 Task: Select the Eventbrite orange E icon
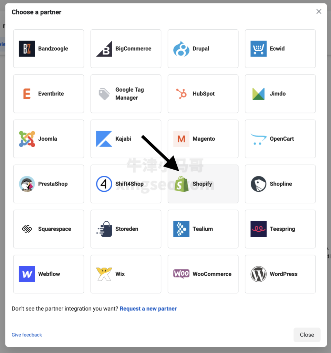coord(27,94)
